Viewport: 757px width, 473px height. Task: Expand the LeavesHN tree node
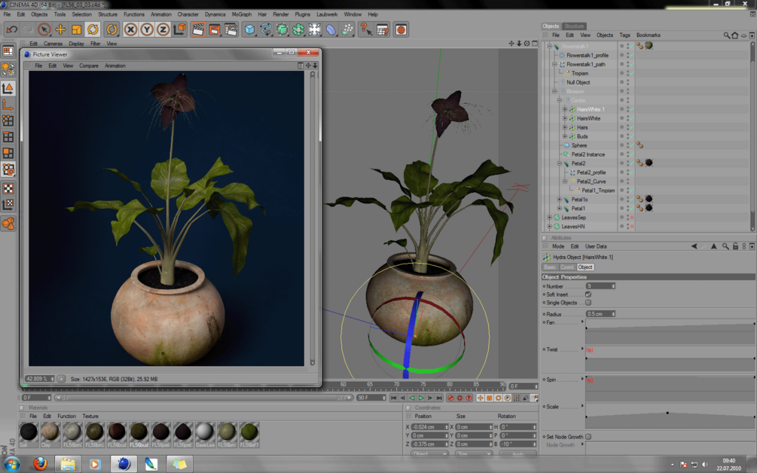pos(549,227)
